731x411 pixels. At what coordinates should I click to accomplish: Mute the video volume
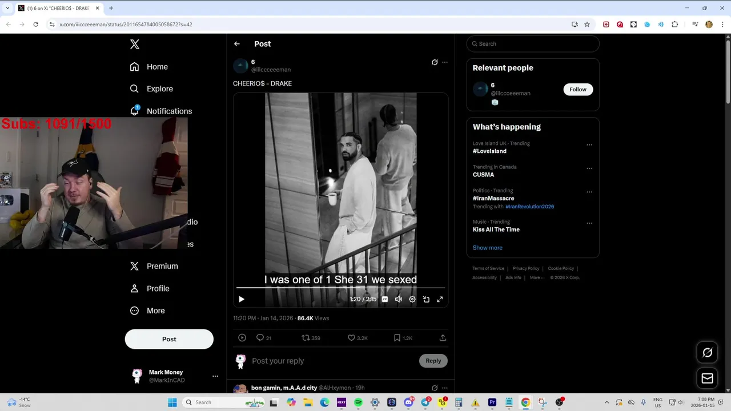[x=399, y=299]
